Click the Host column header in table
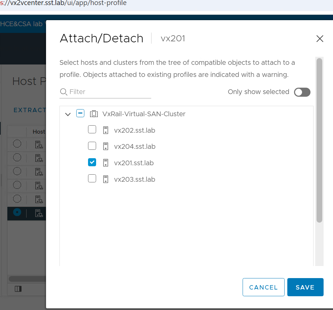Screen dimensions: 333x310 point(39,132)
